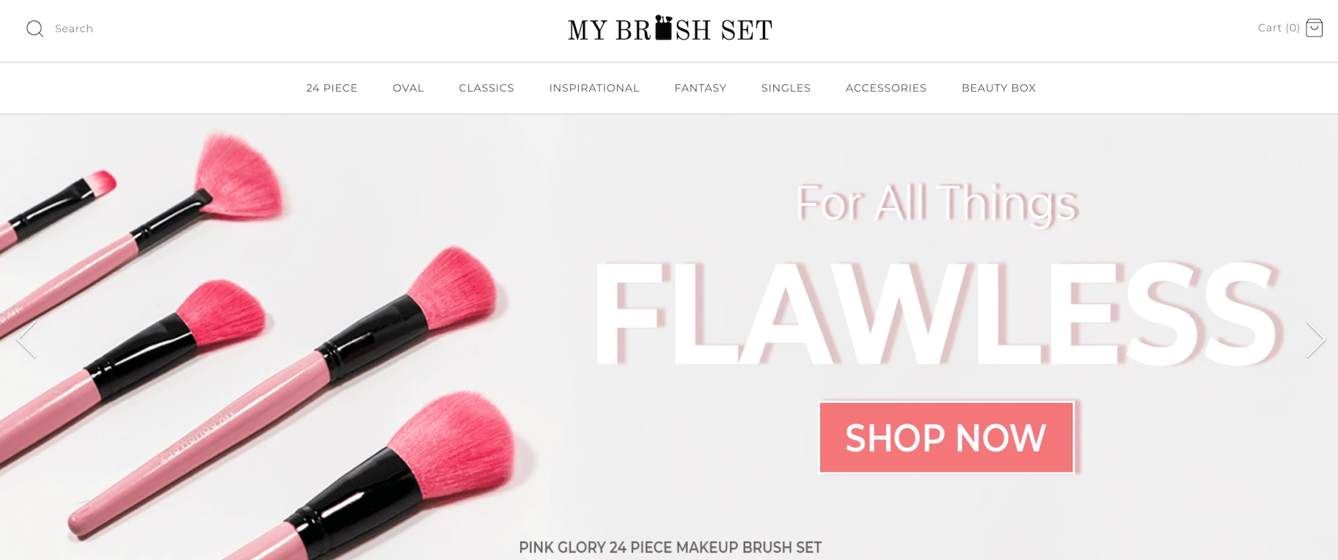Browse the Classics collection
The image size is (1338, 560).
click(x=486, y=88)
